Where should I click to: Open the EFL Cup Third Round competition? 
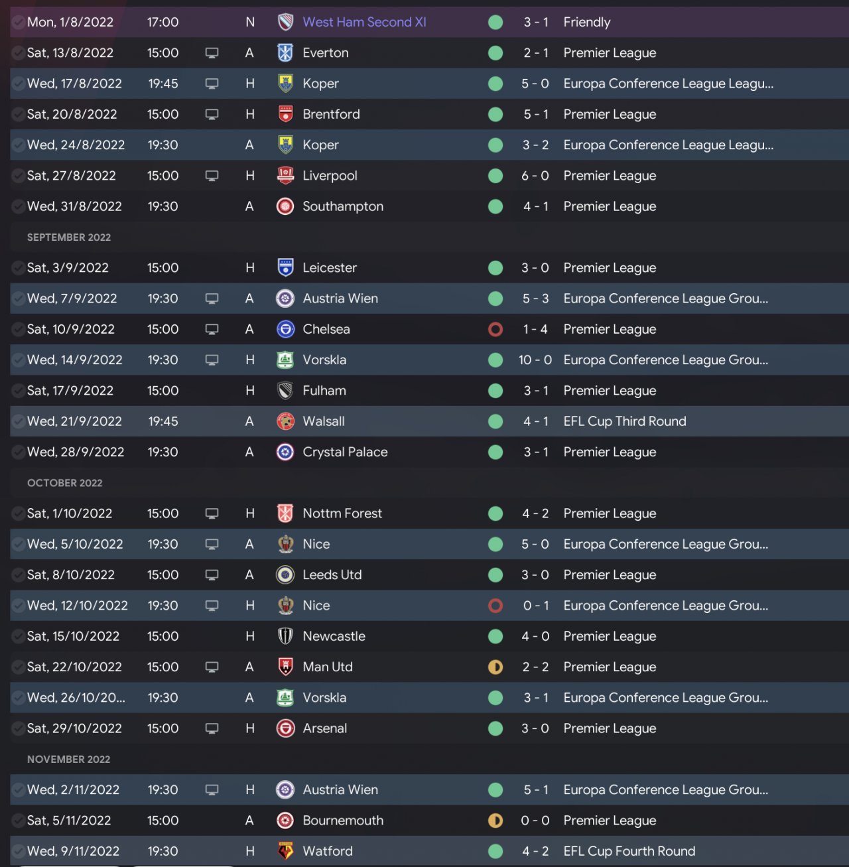(625, 421)
